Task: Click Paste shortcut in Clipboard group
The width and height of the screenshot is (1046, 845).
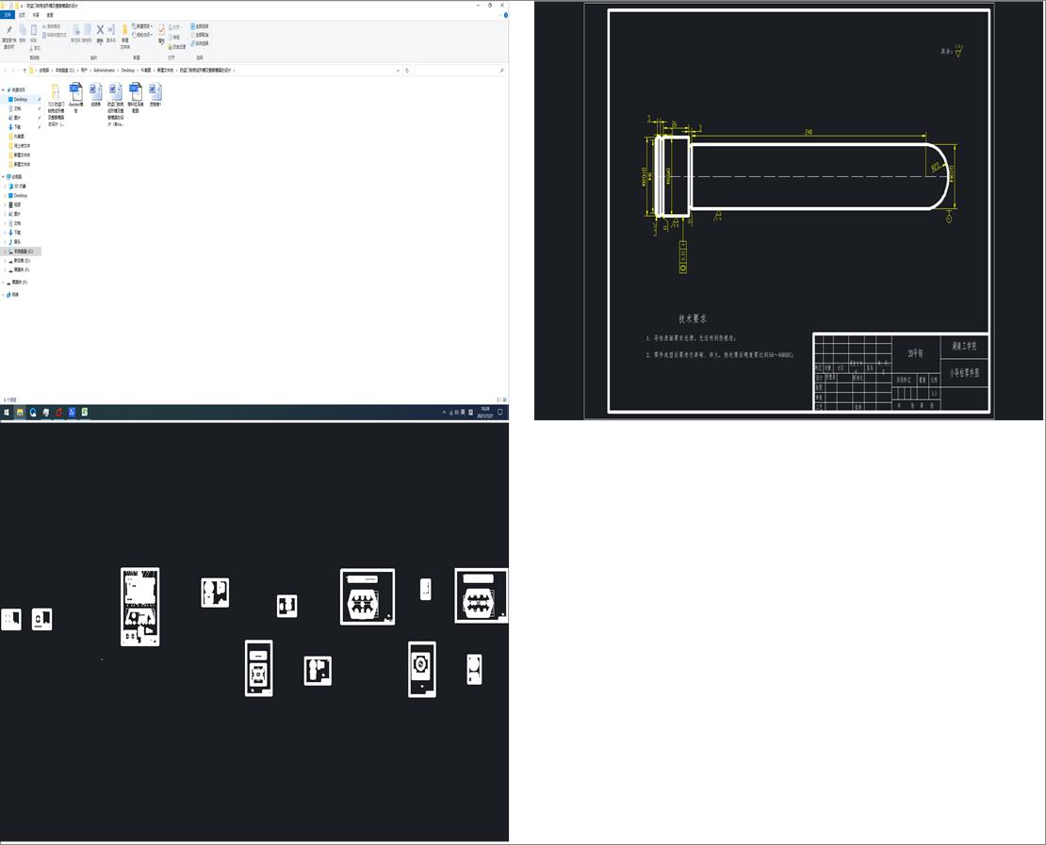Action: tap(54, 35)
